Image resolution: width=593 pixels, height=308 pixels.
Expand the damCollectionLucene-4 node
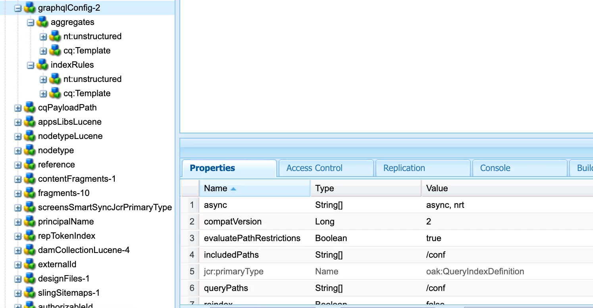(18, 251)
